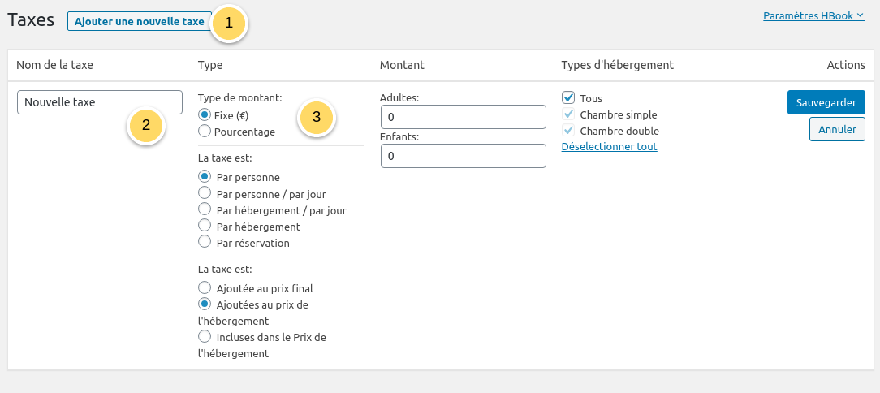Click the Adultes amount field
880x393 pixels.
[x=463, y=117]
